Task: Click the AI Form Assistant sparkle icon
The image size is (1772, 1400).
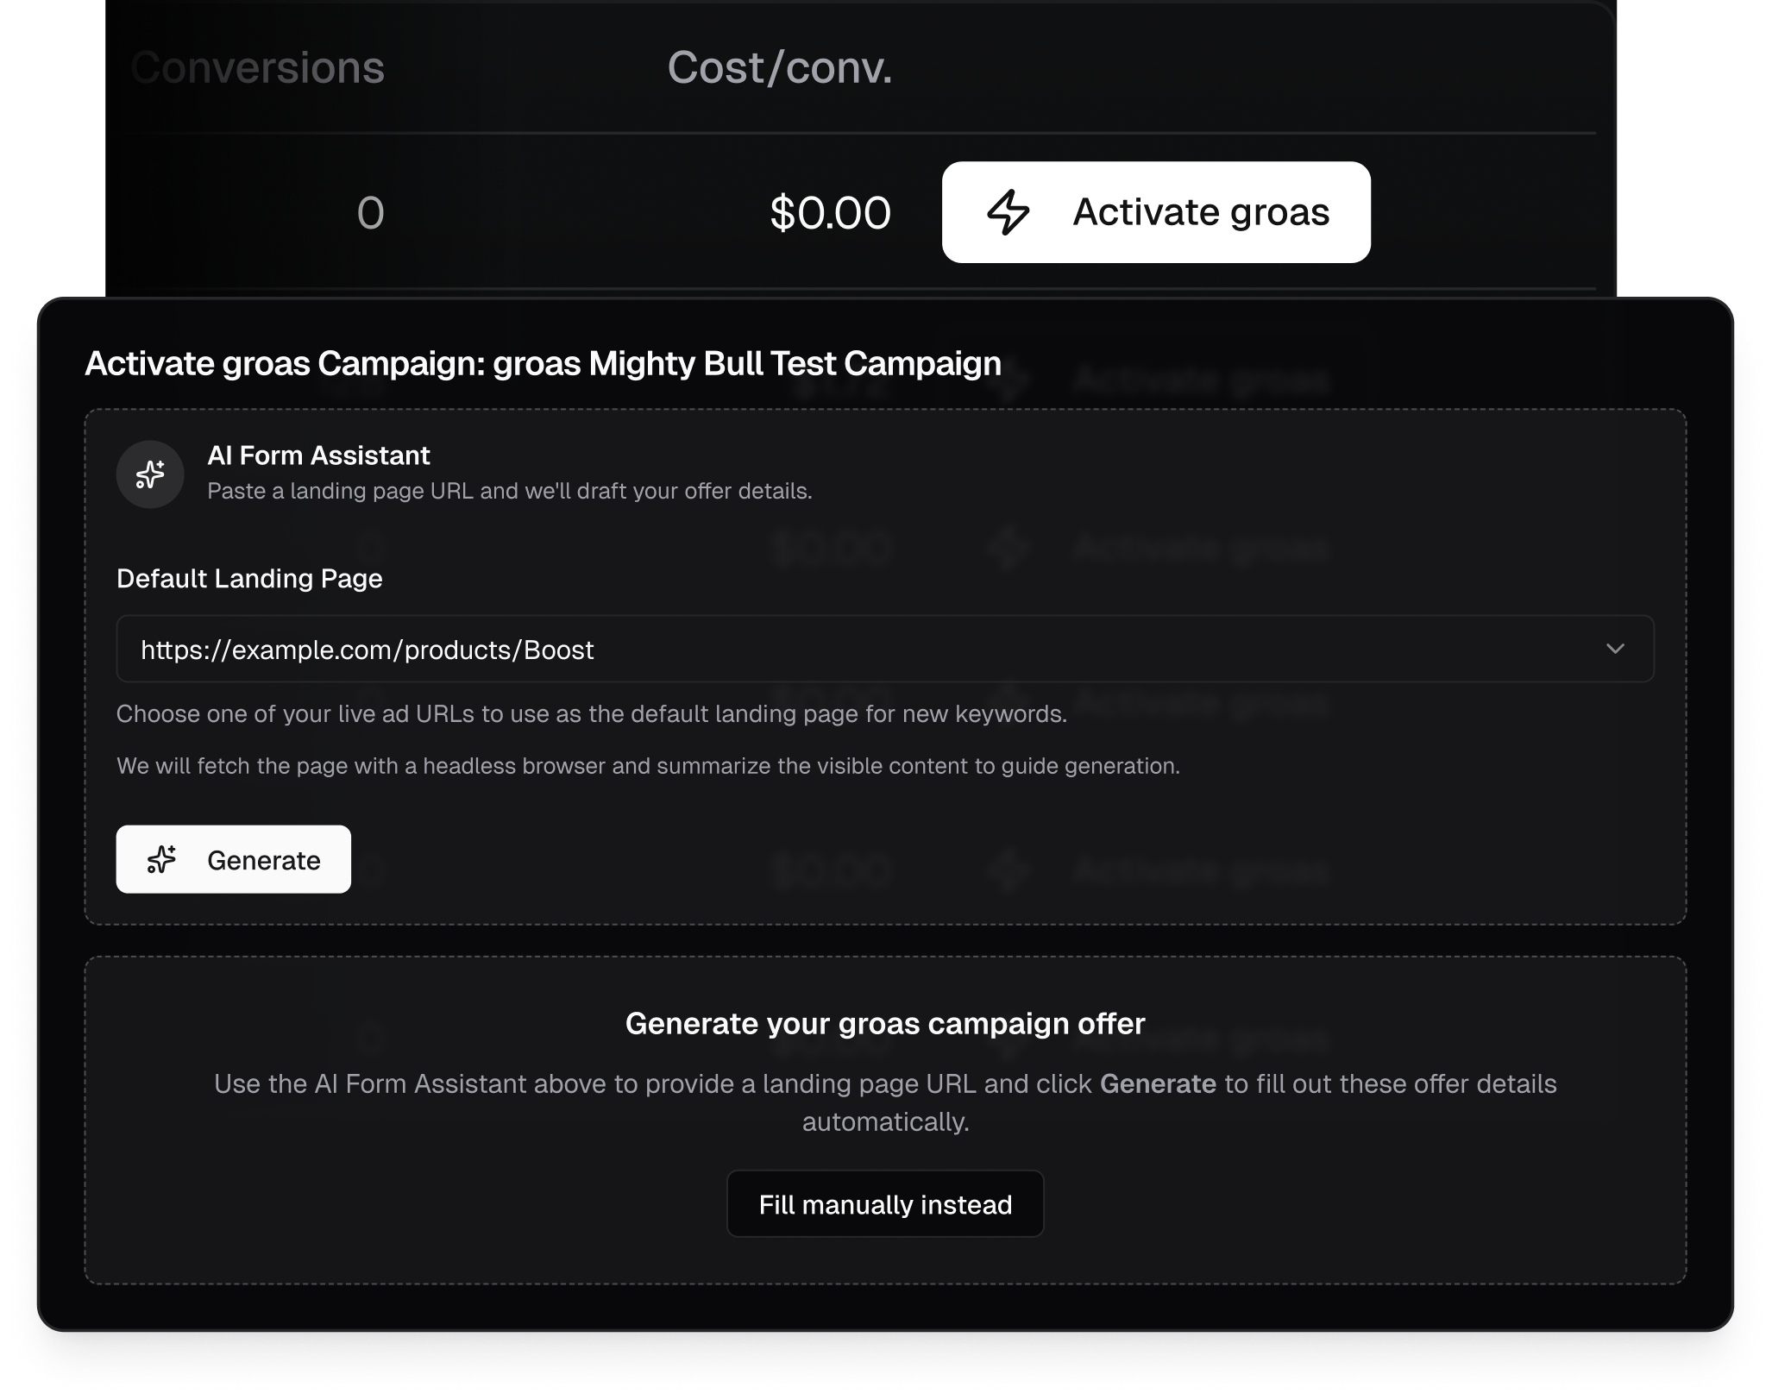Action: pyautogui.click(x=150, y=474)
